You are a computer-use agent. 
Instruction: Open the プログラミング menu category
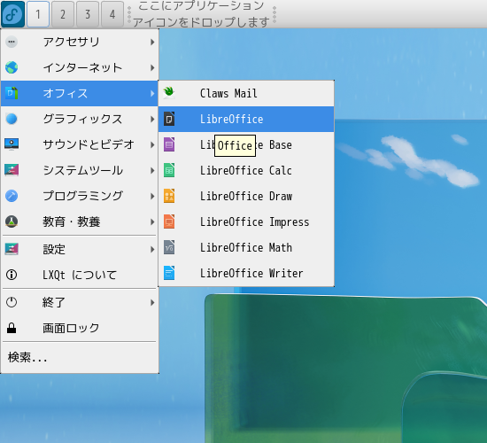[80, 196]
